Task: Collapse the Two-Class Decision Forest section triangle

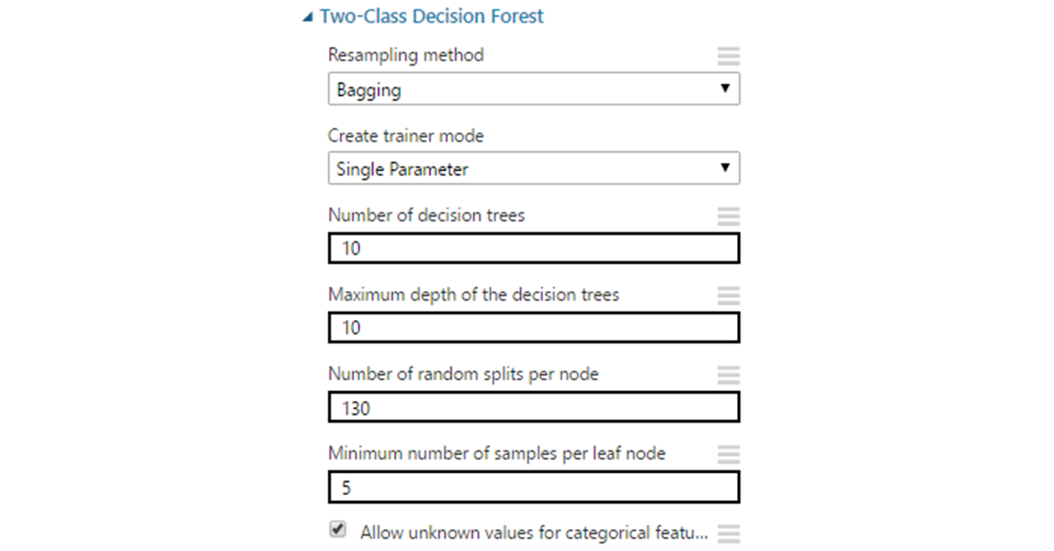Action: click(x=306, y=17)
